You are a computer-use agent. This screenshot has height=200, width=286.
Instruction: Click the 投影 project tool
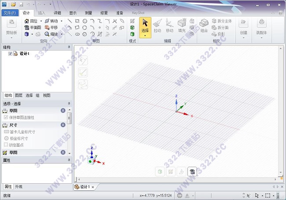pos(218,34)
